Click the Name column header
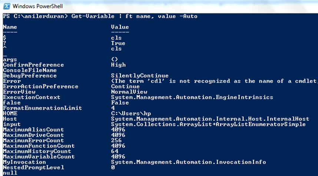Viewport: 318px width, 176px height. point(10,27)
